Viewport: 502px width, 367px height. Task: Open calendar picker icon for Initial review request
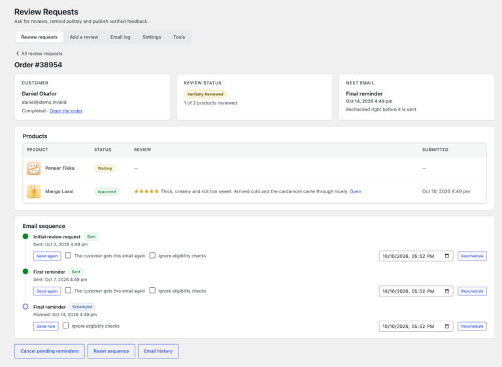[x=447, y=256]
